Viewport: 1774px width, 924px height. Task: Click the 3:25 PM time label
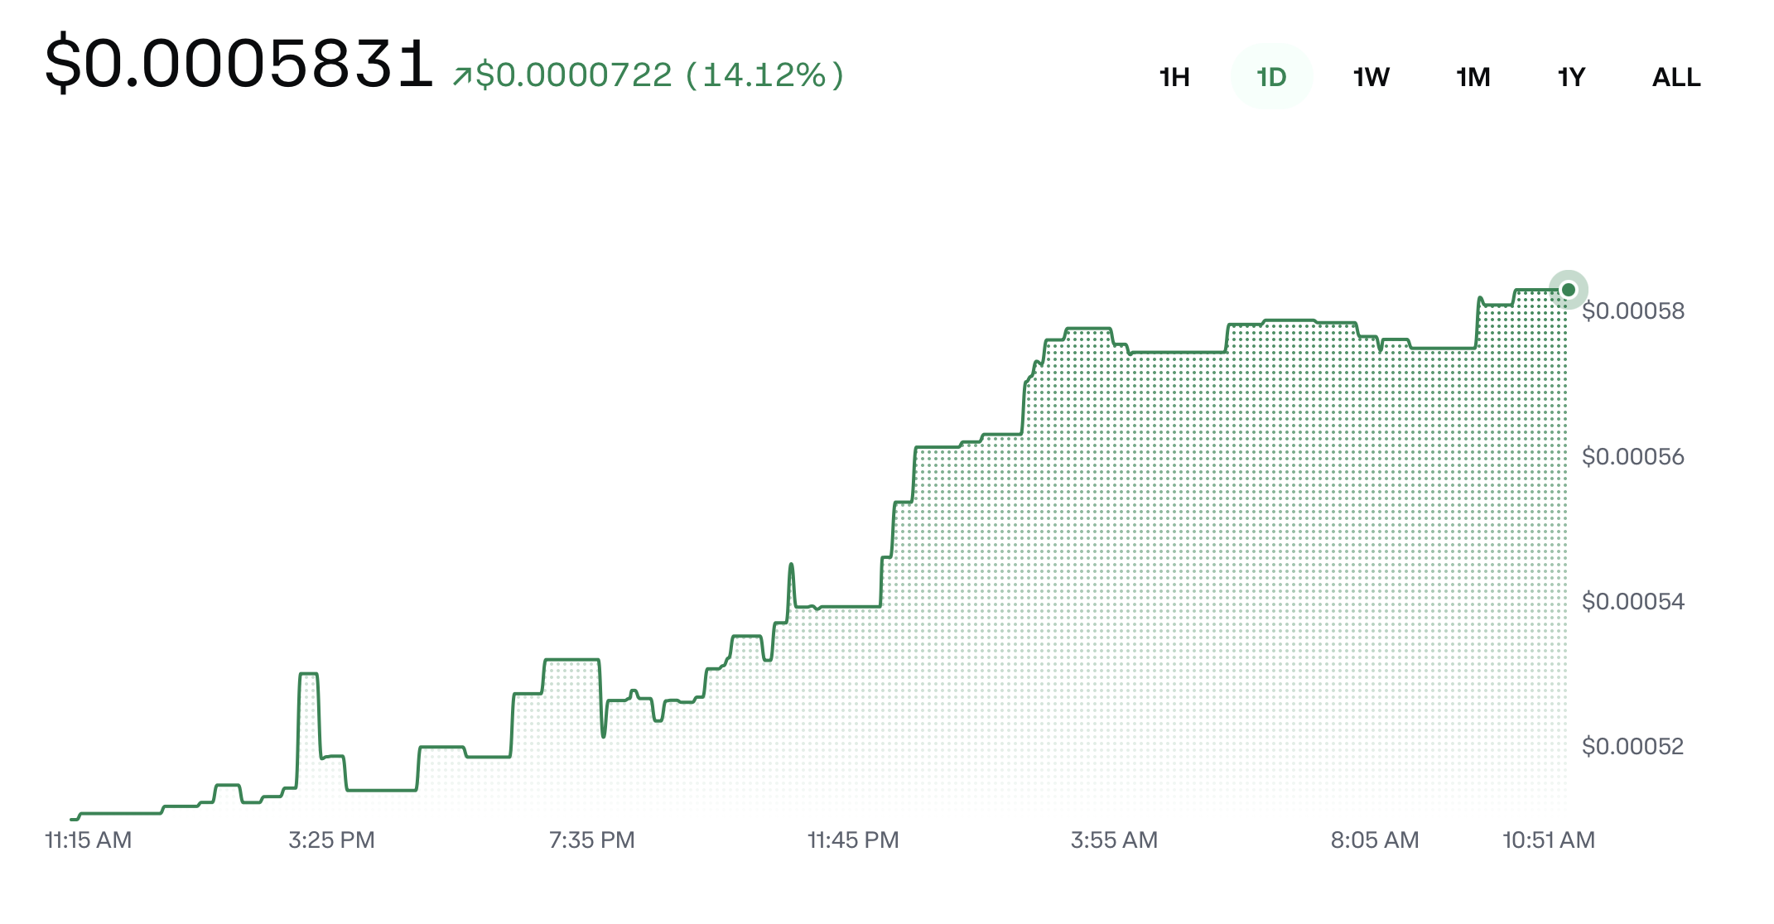point(331,840)
